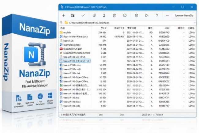Select the english folder row
The height and width of the screenshot is (133, 199).
[x=127, y=32]
